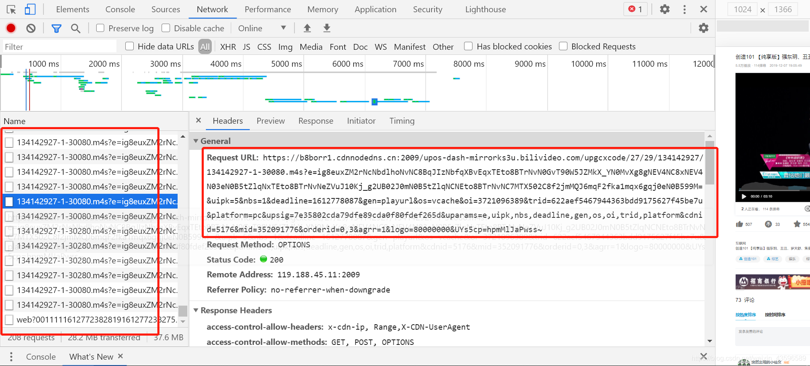Switch to the Elements tab
The height and width of the screenshot is (366, 810).
[73, 9]
